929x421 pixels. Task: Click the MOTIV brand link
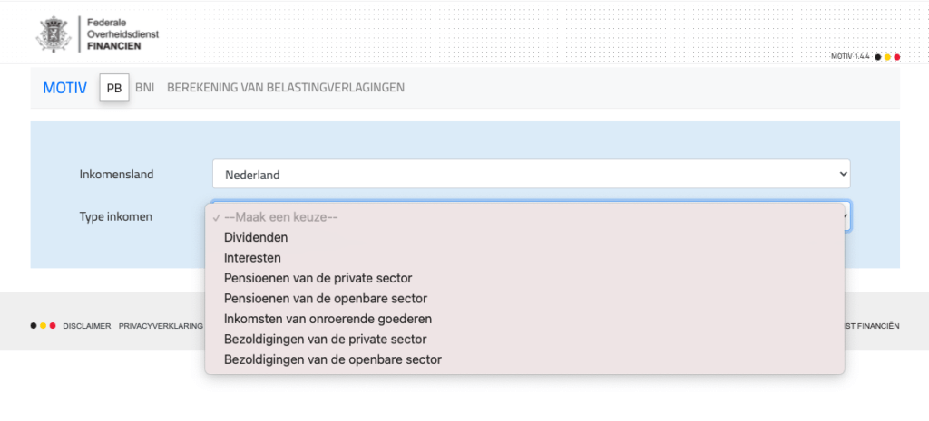[x=64, y=88]
